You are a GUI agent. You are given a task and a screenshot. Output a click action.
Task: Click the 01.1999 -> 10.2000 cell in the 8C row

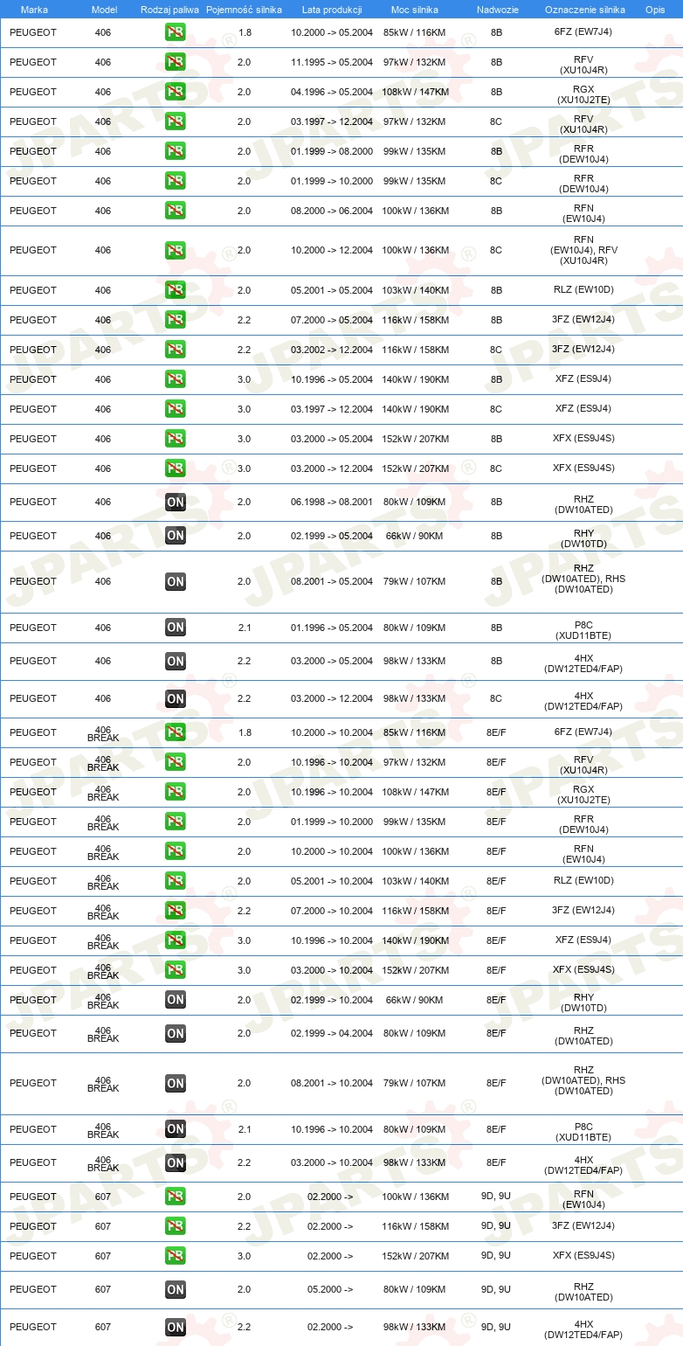(332, 181)
